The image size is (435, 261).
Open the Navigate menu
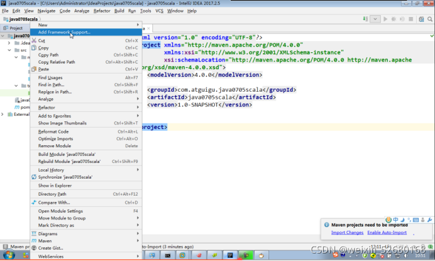[x=47, y=11]
